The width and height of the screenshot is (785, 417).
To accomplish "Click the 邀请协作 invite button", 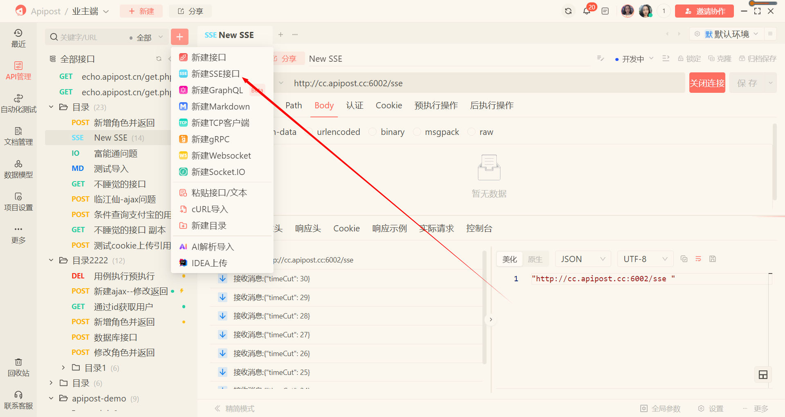I will 704,11.
